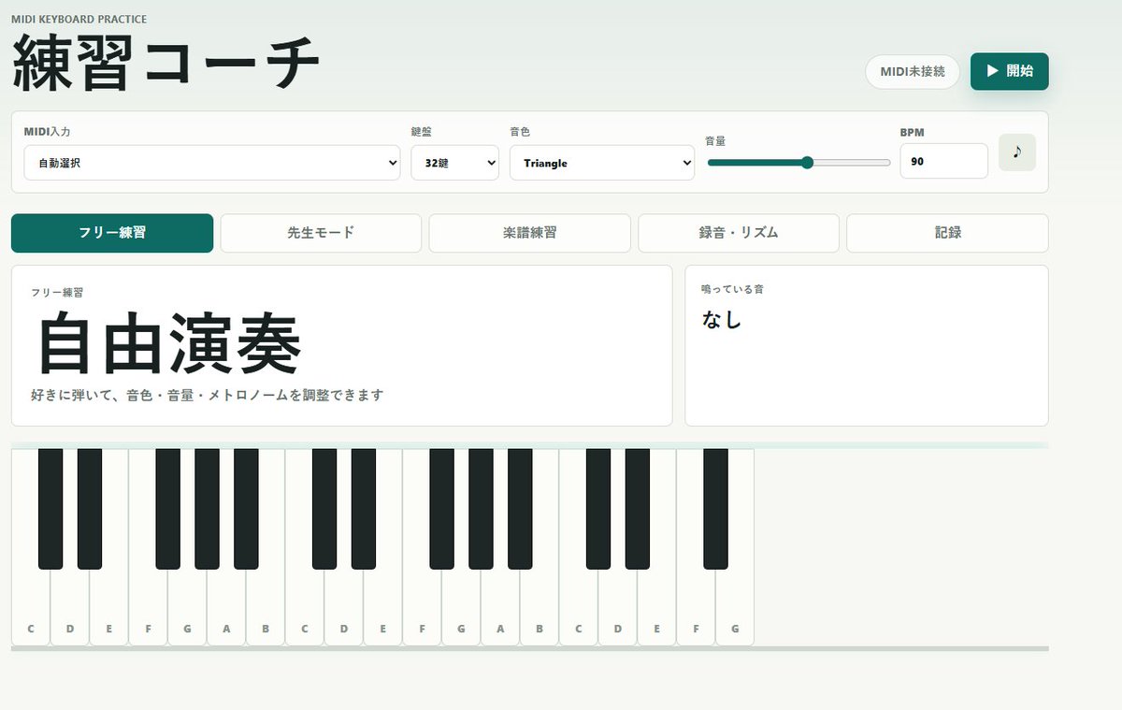Play the highest-octave D white key
The width and height of the screenshot is (1122, 710).
pos(618,608)
